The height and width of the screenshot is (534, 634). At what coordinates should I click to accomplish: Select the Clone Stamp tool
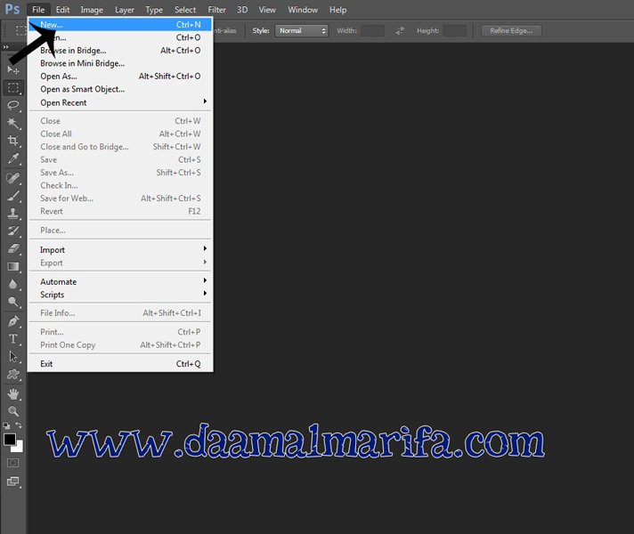coord(13,214)
